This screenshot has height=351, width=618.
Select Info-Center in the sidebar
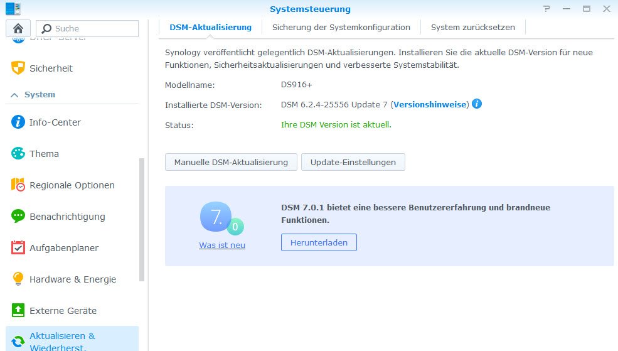point(72,122)
